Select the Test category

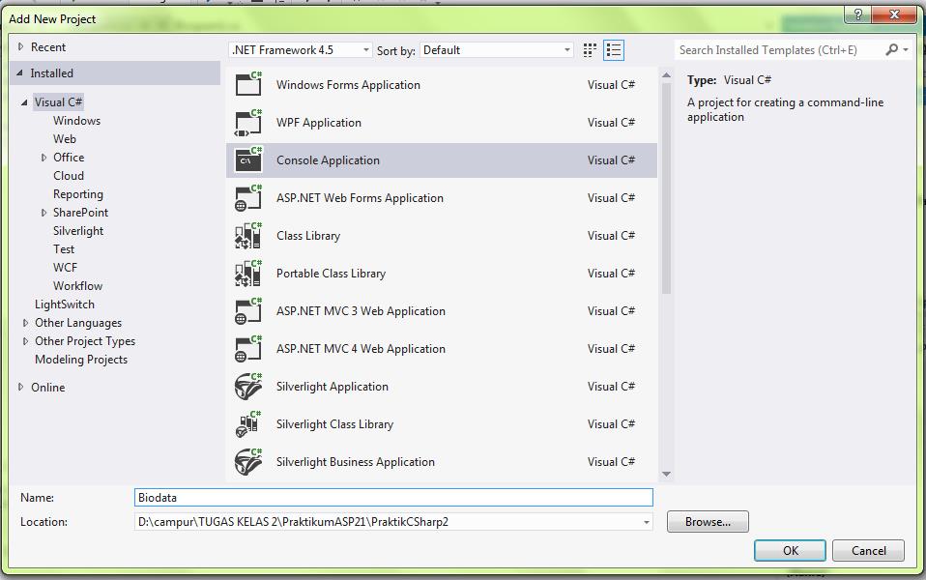click(x=64, y=249)
